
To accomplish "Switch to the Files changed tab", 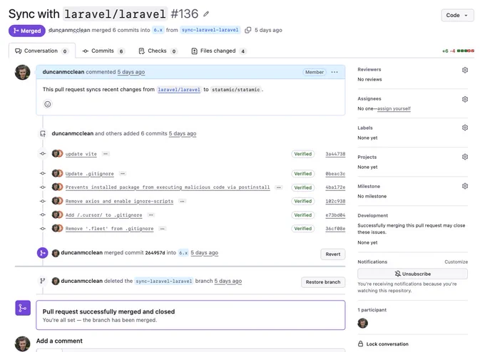I will click(219, 51).
